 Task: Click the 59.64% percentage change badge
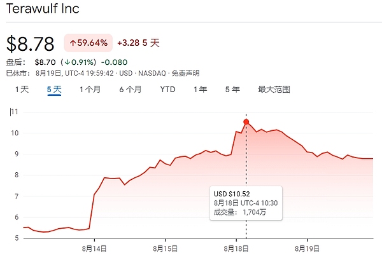(88, 43)
